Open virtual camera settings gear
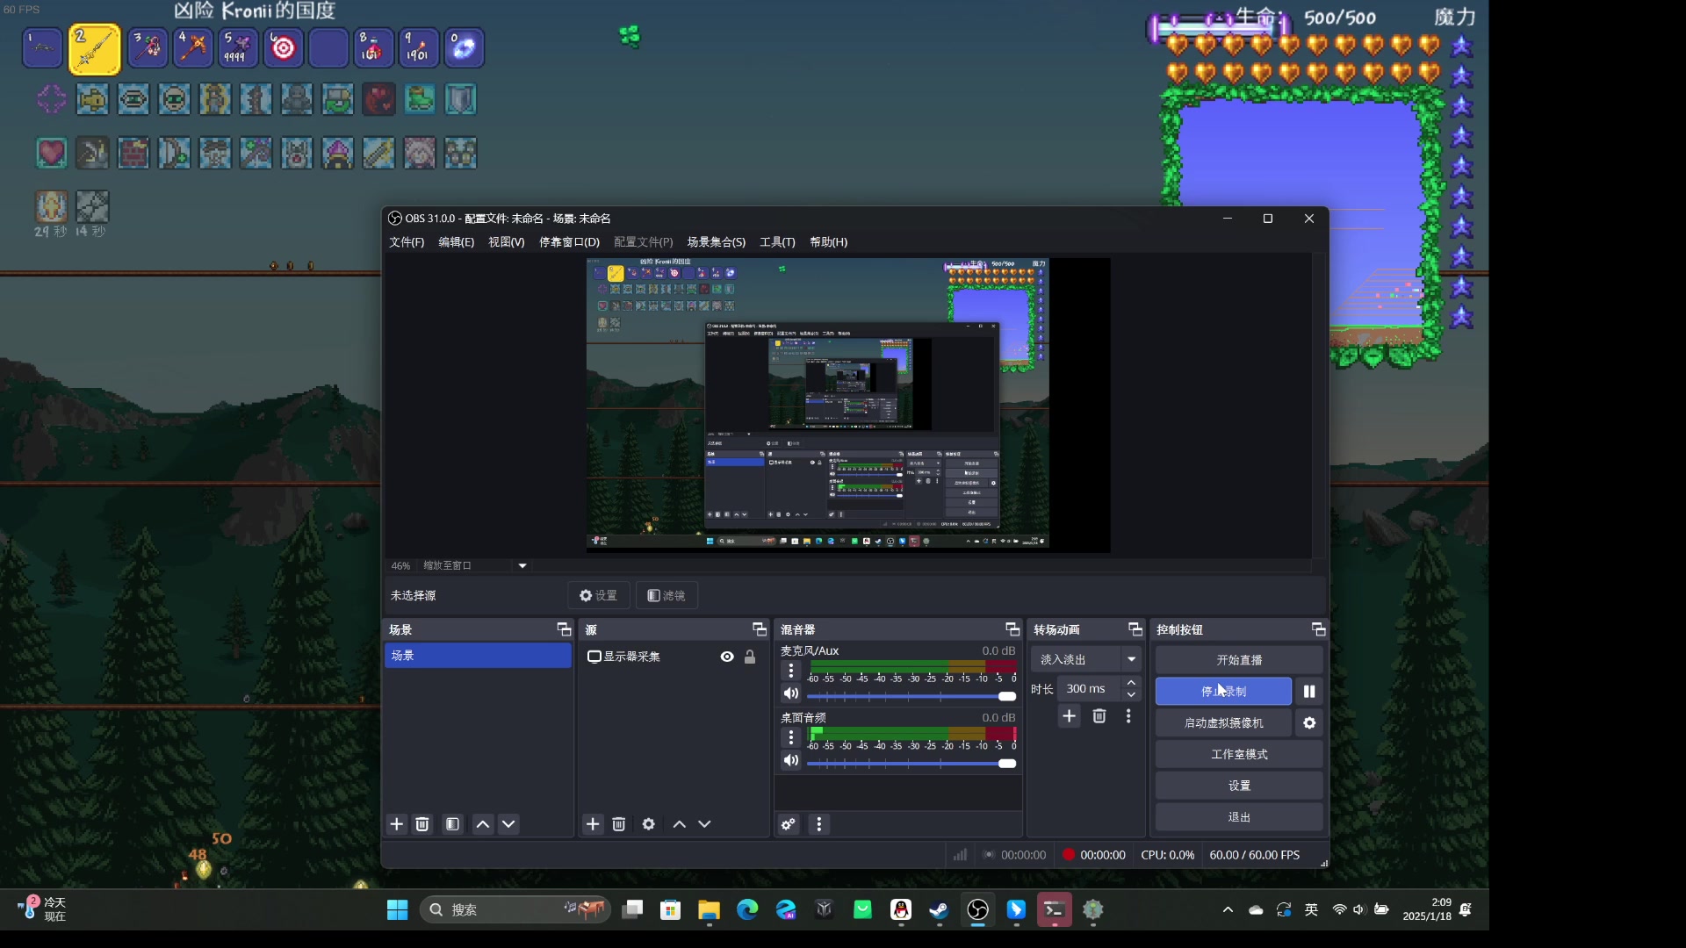This screenshot has height=948, width=1686. 1309,723
